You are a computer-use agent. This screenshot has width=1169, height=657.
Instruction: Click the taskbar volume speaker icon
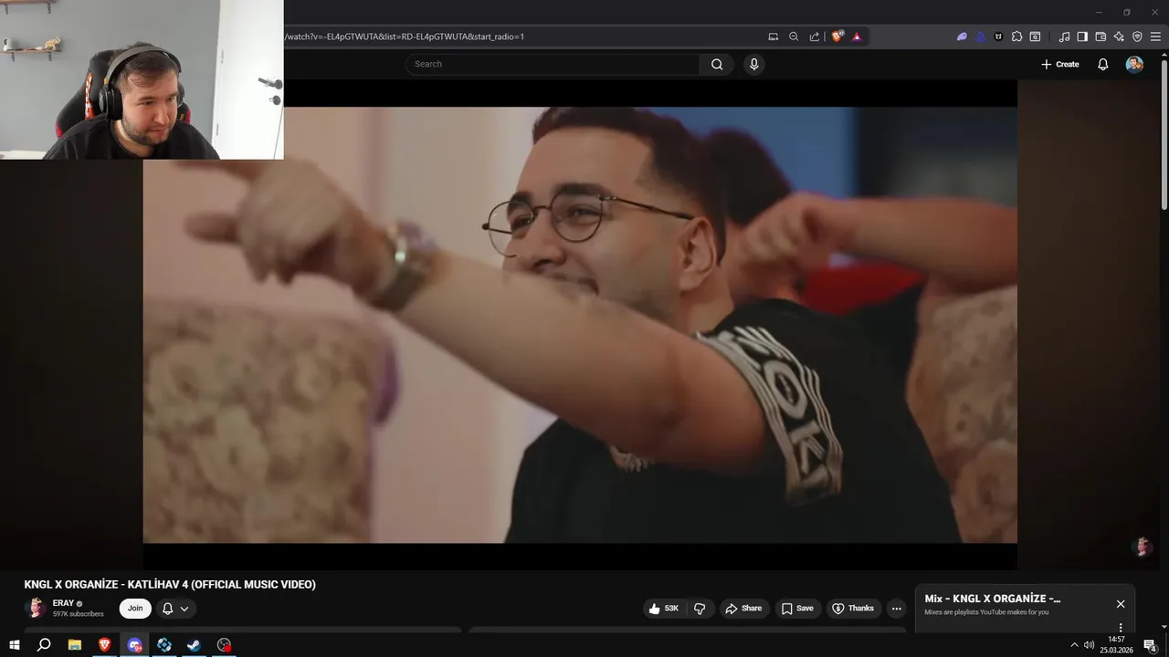[1089, 645]
